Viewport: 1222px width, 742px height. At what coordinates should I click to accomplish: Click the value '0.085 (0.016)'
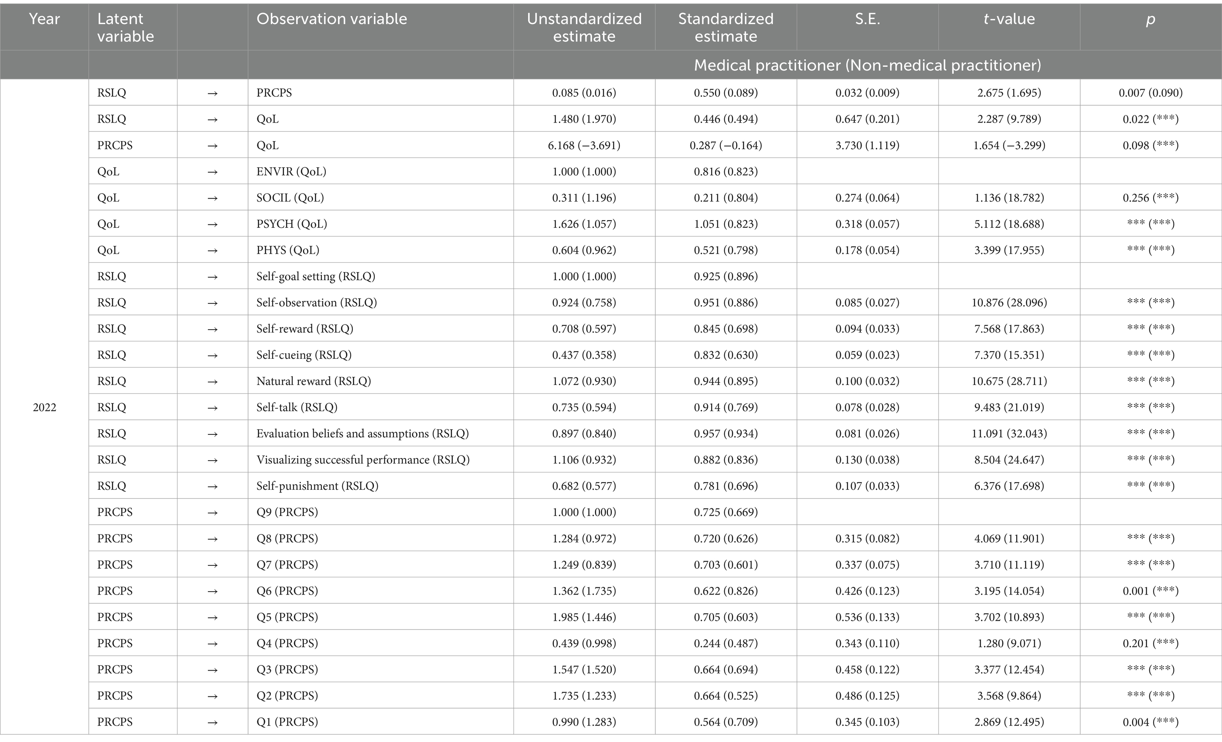pos(584,93)
